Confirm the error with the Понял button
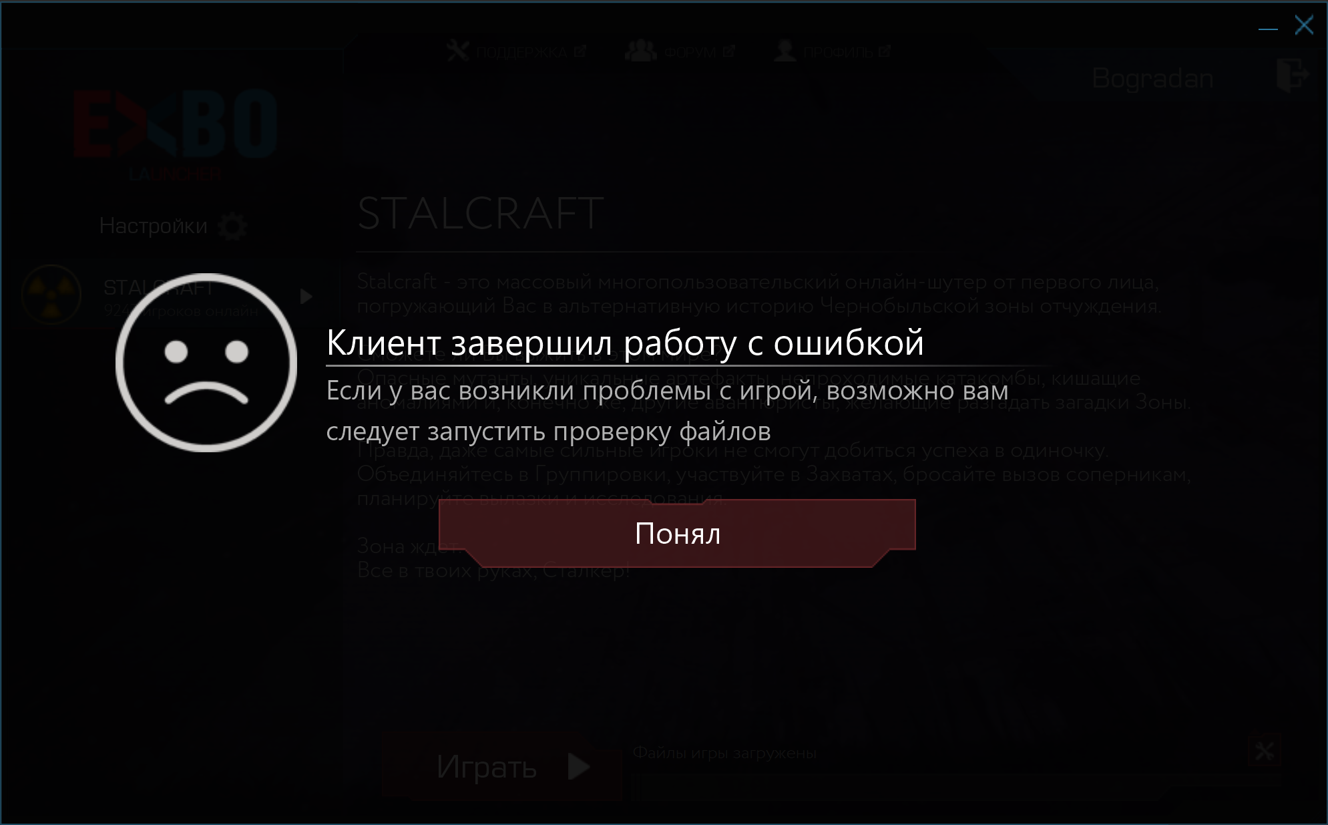The width and height of the screenshot is (1328, 825). click(677, 533)
